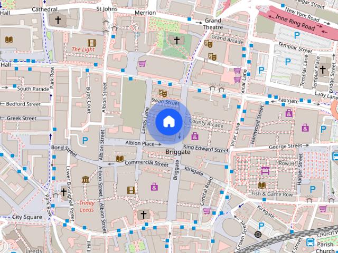
Task: Click the church cross icon below Cathedral
Action: click(x=58, y=21)
